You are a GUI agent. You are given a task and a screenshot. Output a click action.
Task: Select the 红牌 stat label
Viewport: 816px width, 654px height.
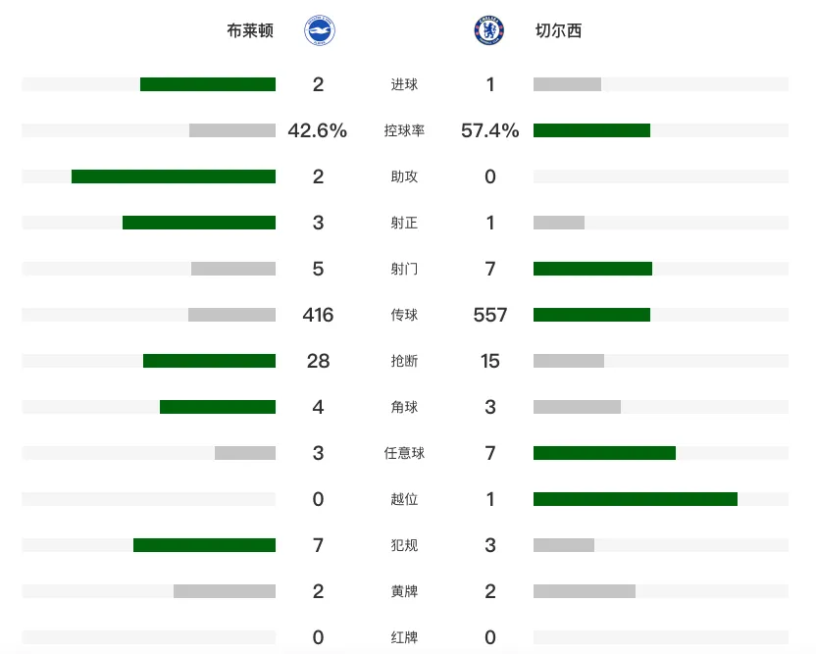[404, 637]
